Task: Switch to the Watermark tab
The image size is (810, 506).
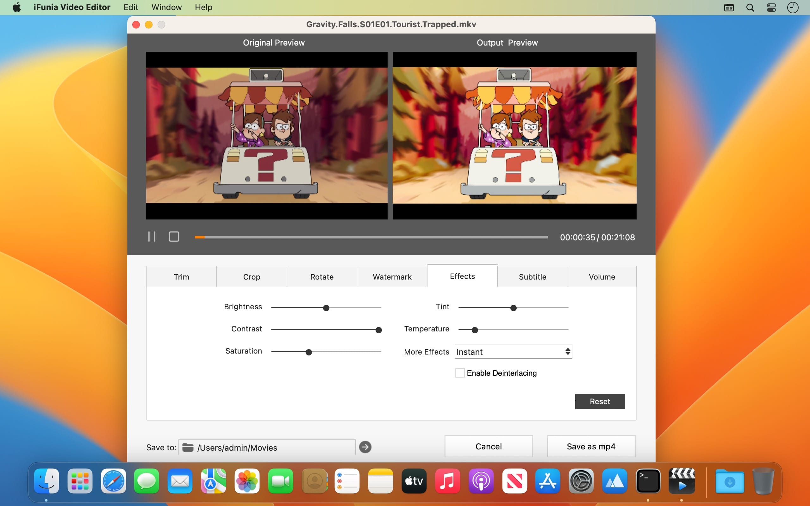Action: point(392,276)
